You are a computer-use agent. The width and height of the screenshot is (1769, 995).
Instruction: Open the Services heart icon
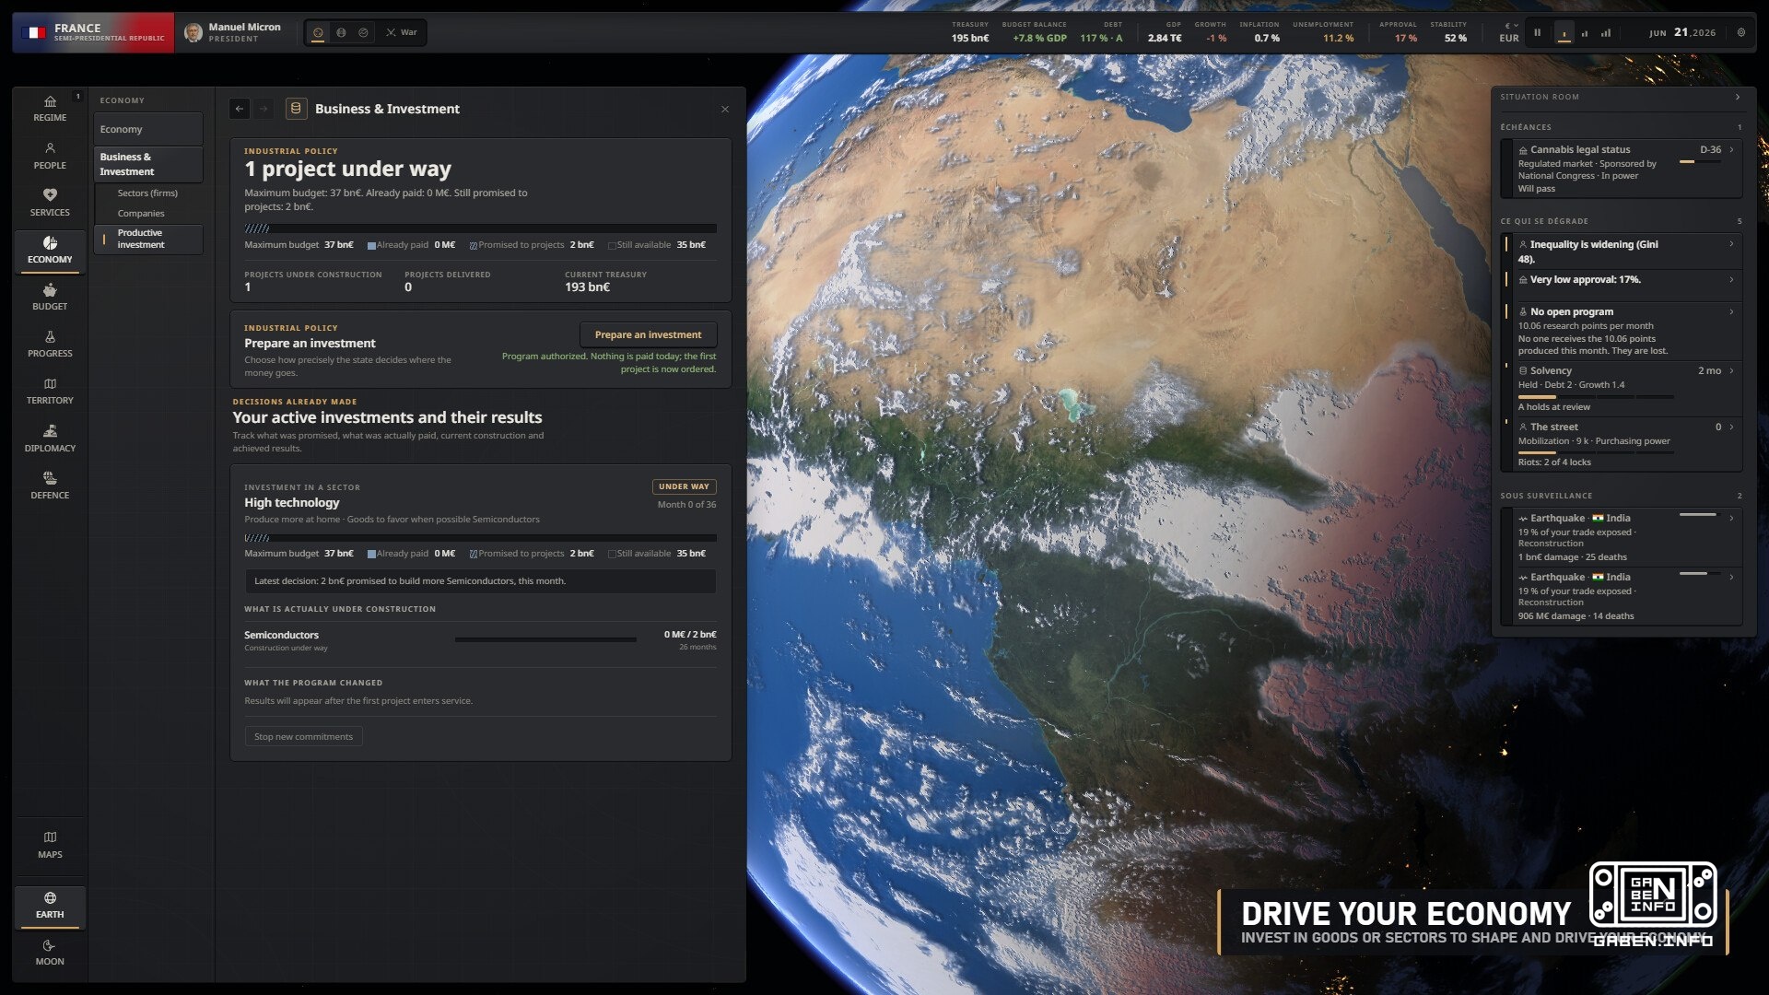click(50, 195)
